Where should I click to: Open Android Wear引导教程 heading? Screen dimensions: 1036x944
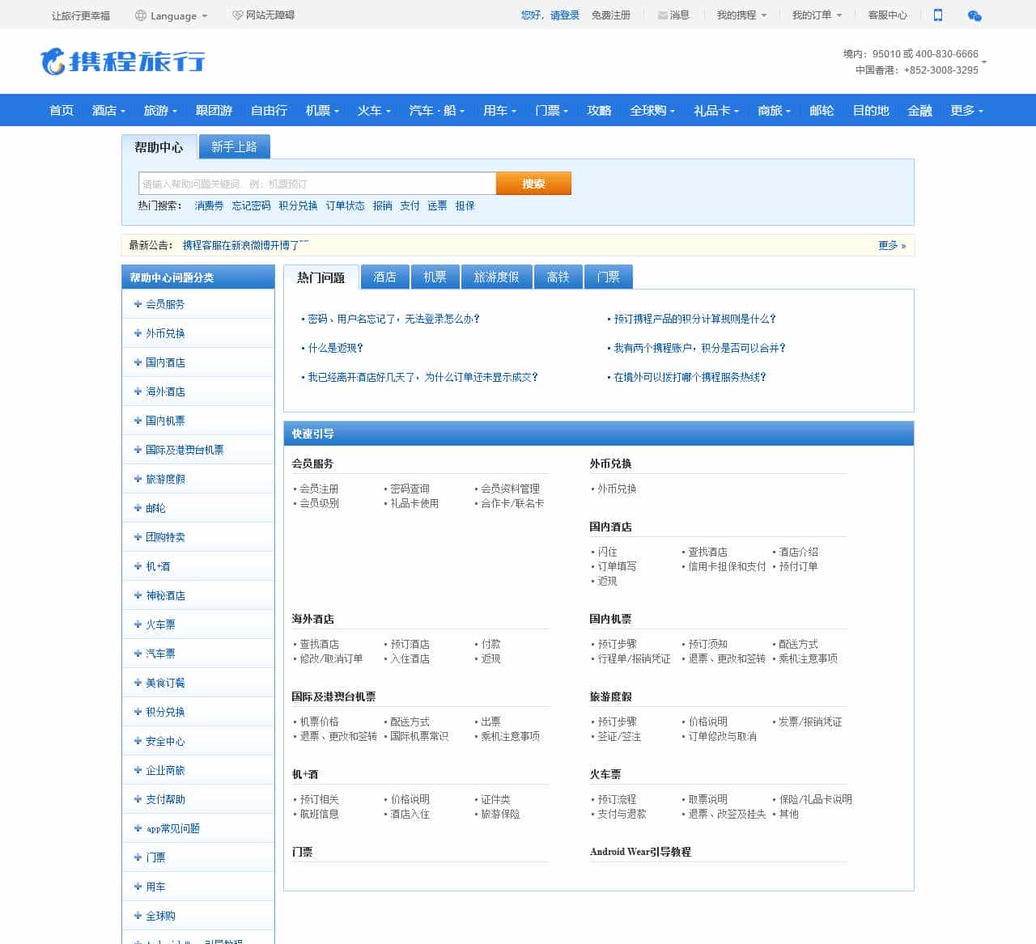640,852
